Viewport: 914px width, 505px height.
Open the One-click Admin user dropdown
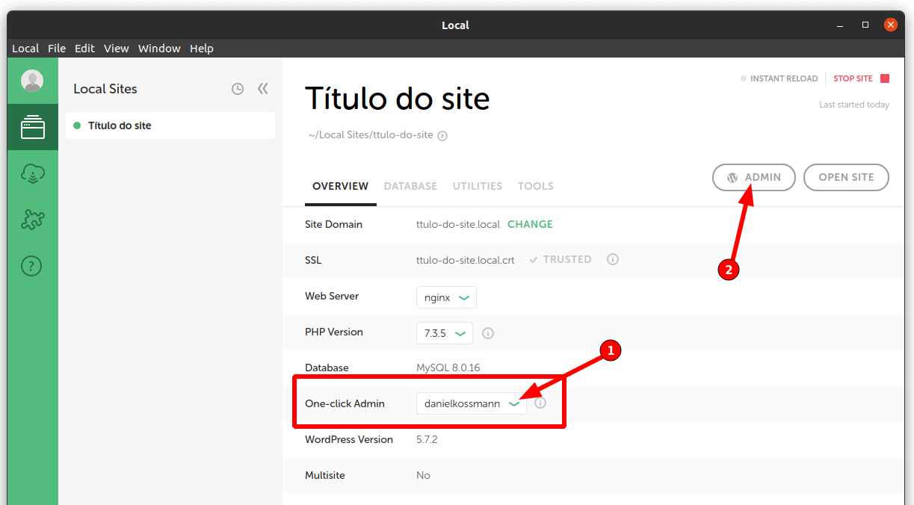tap(472, 403)
